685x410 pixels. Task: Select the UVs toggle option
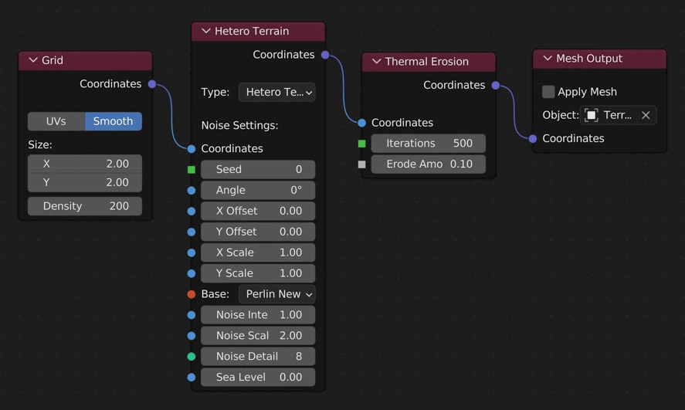pyautogui.click(x=56, y=121)
